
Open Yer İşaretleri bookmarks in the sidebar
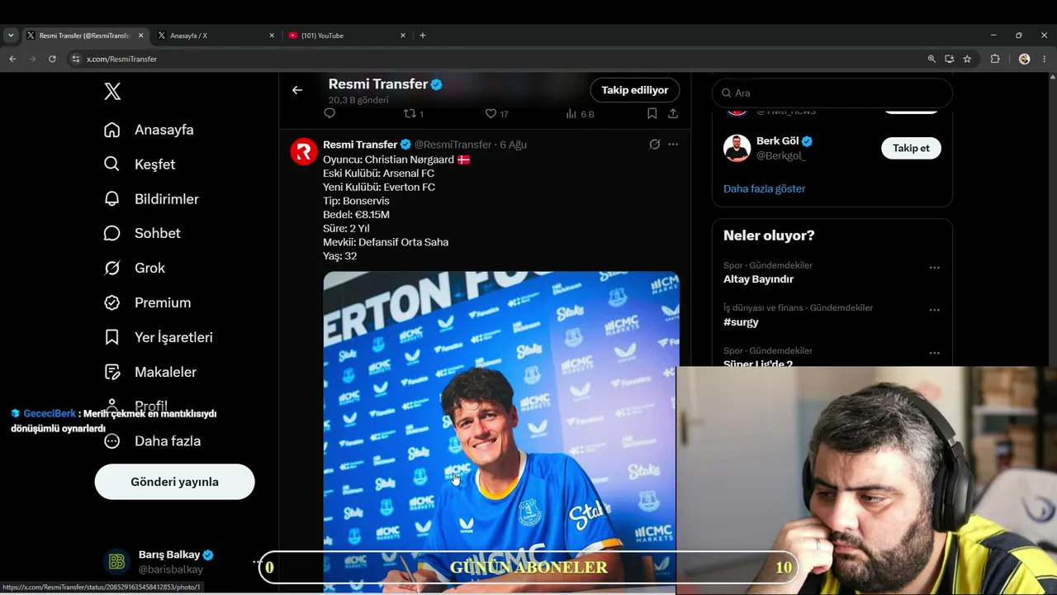(159, 338)
